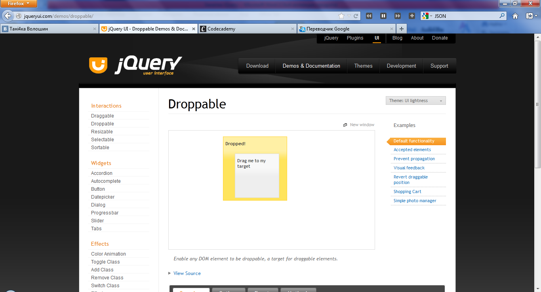The height and width of the screenshot is (292, 541).
Task: Close the jQuery UI Droppable tab
Action: 194,28
